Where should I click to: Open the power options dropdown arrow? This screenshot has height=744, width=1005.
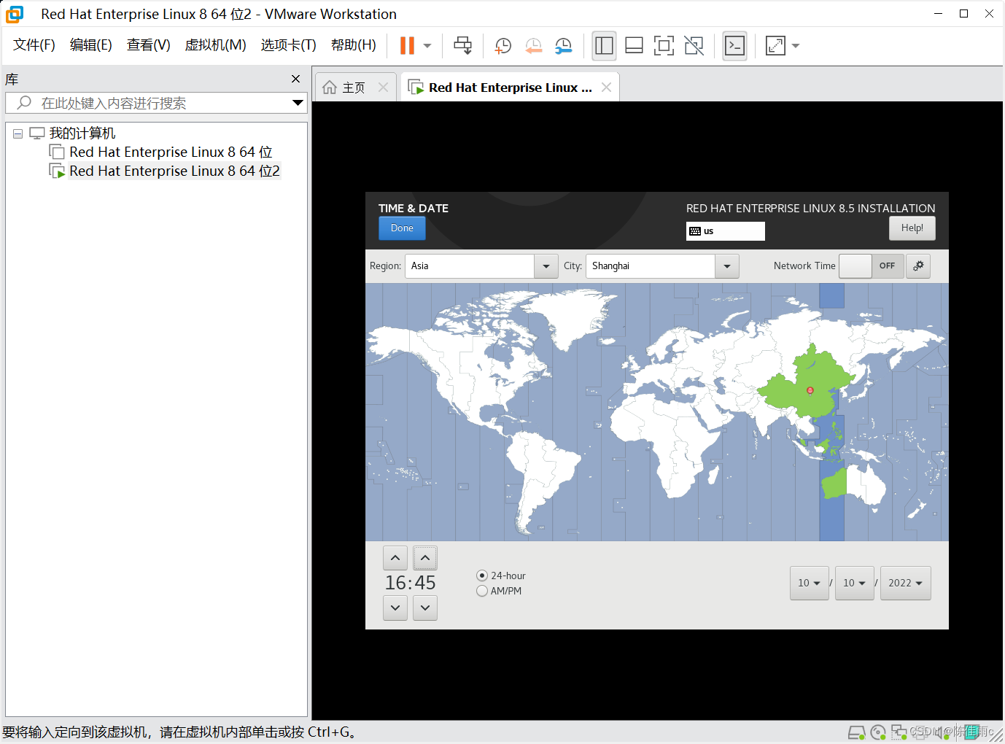coord(427,45)
